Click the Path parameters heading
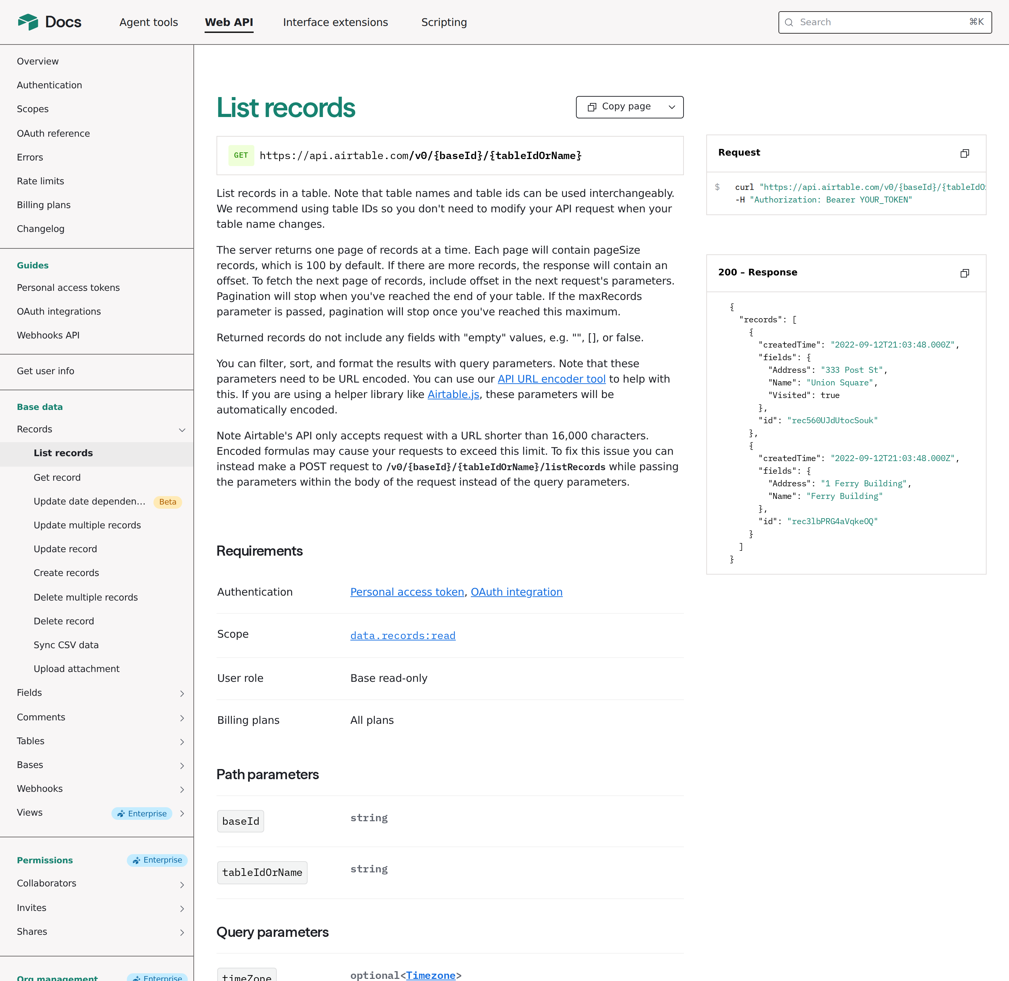The width and height of the screenshot is (1009, 981). 267,774
